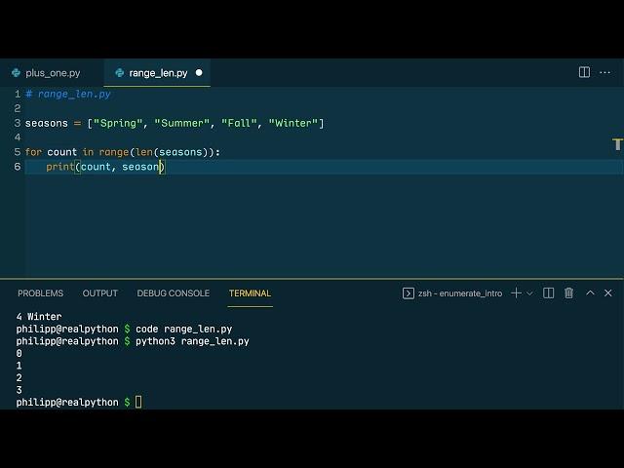Click 'python3 range_len.py' command in terminal
Viewport: 624px width, 468px height.
[192, 341]
